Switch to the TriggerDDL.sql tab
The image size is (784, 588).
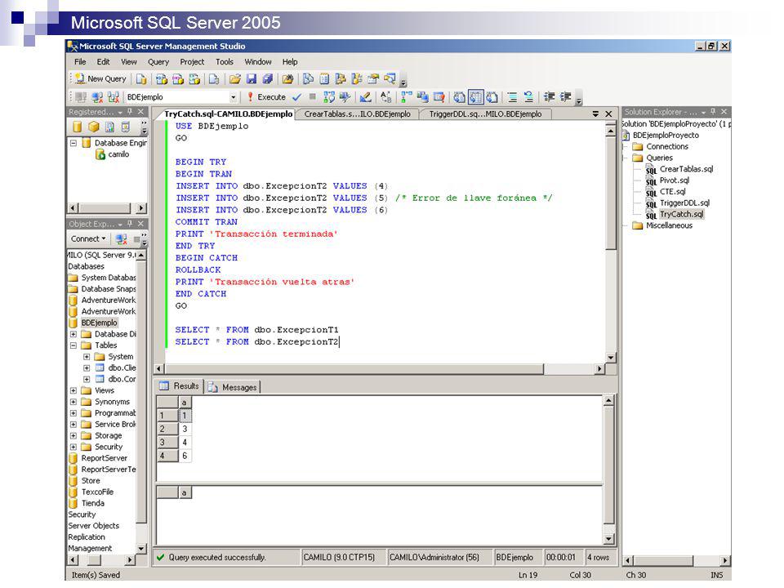485,114
